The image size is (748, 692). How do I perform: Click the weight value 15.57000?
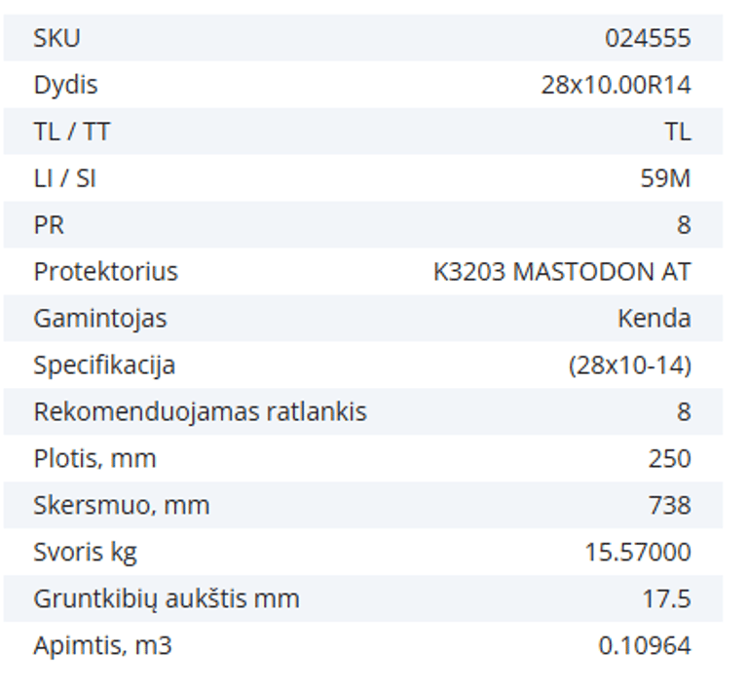coord(637,552)
